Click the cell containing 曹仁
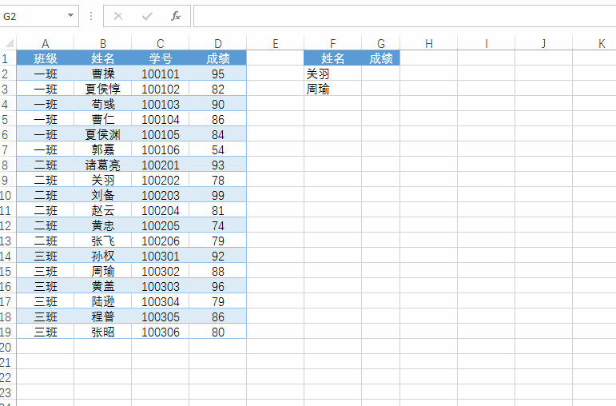616x406 pixels. (x=102, y=119)
